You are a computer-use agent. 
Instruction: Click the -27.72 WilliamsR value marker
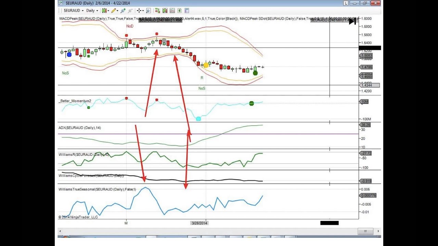(x=365, y=153)
